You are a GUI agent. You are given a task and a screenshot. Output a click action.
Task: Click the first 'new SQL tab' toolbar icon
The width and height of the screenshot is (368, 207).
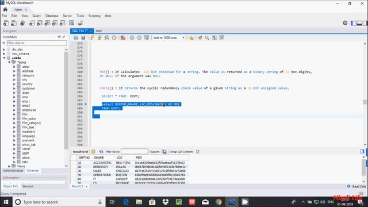[x=6, y=23]
